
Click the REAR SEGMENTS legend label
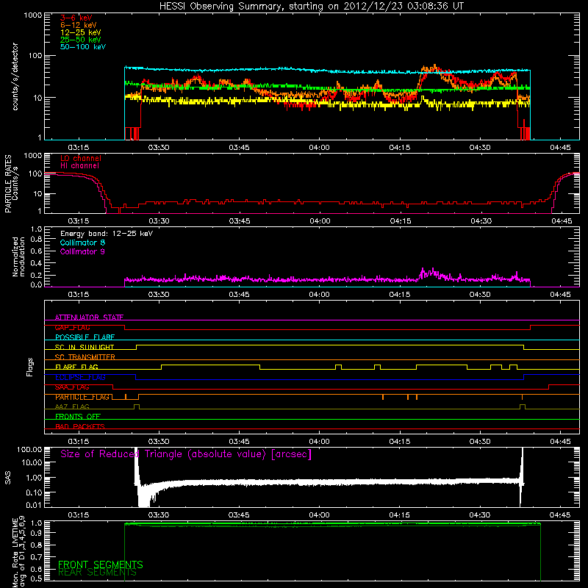click(x=97, y=573)
